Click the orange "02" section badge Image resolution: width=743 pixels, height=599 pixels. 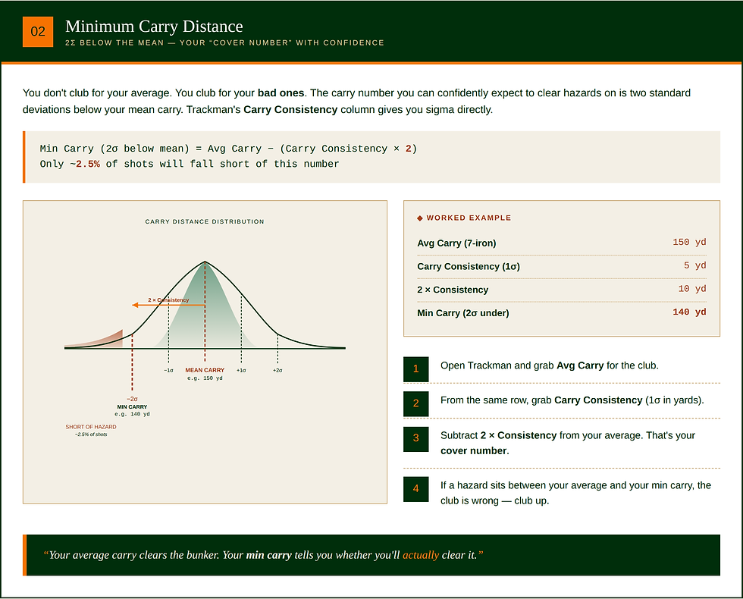(x=38, y=32)
